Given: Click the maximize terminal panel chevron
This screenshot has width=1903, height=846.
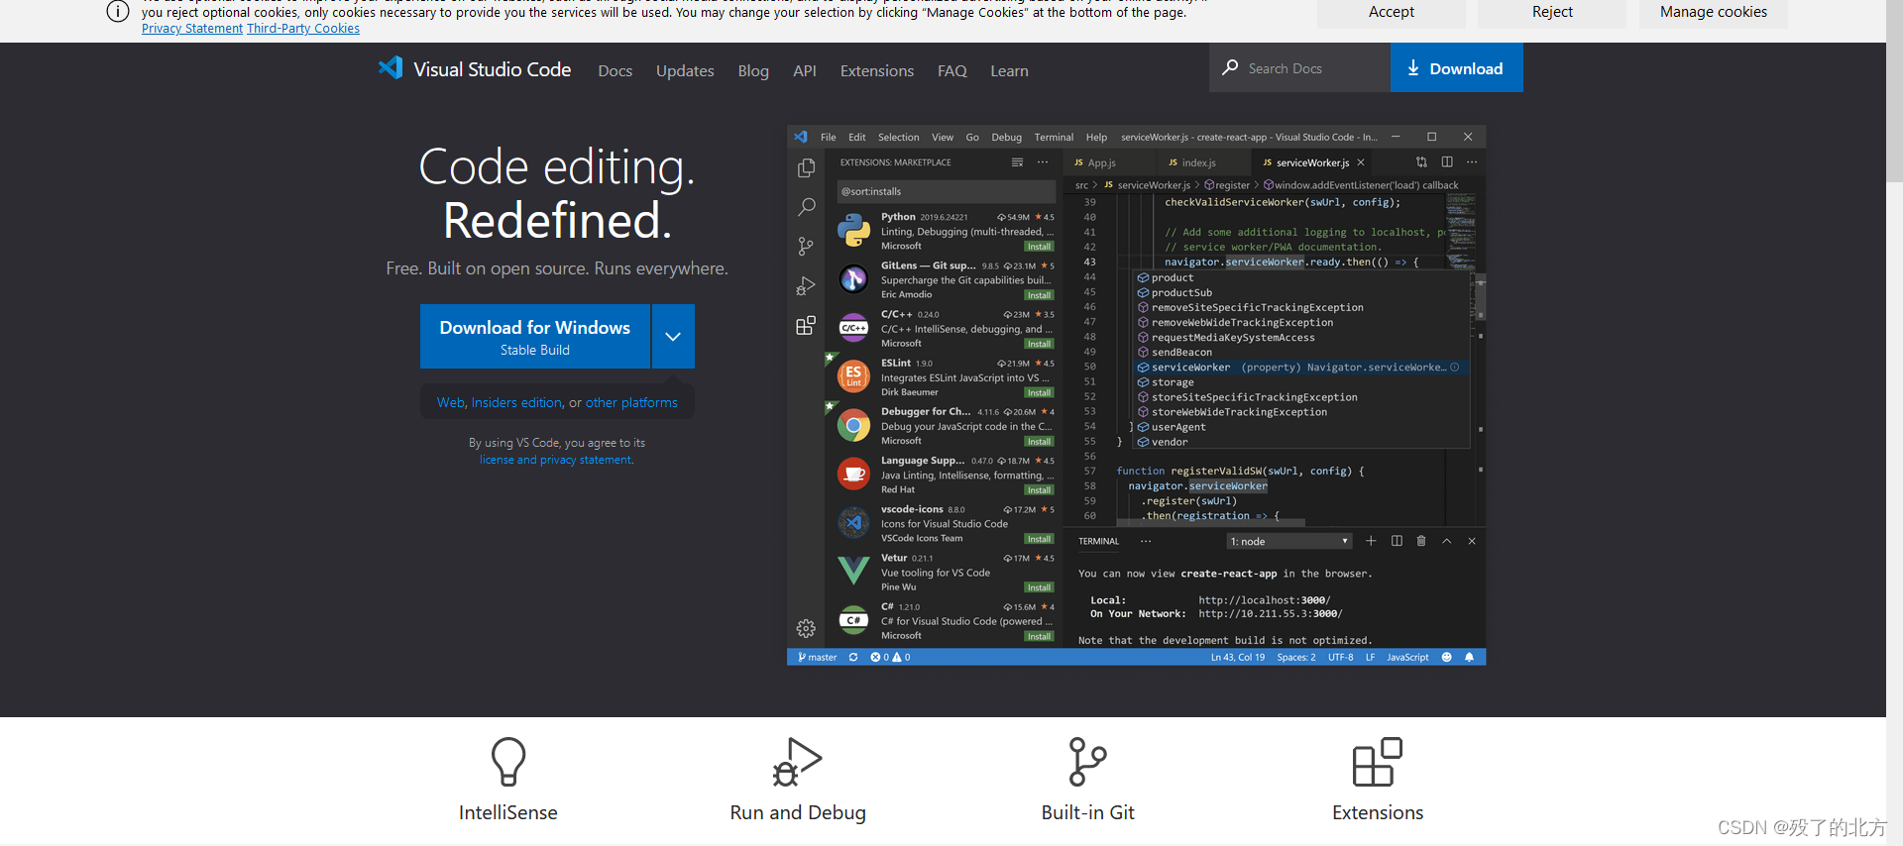Looking at the screenshot, I should (x=1447, y=541).
